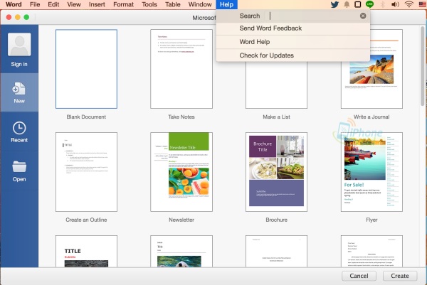The height and width of the screenshot is (285, 427).
Task: Choose Check for Updates
Action: coord(293,55)
